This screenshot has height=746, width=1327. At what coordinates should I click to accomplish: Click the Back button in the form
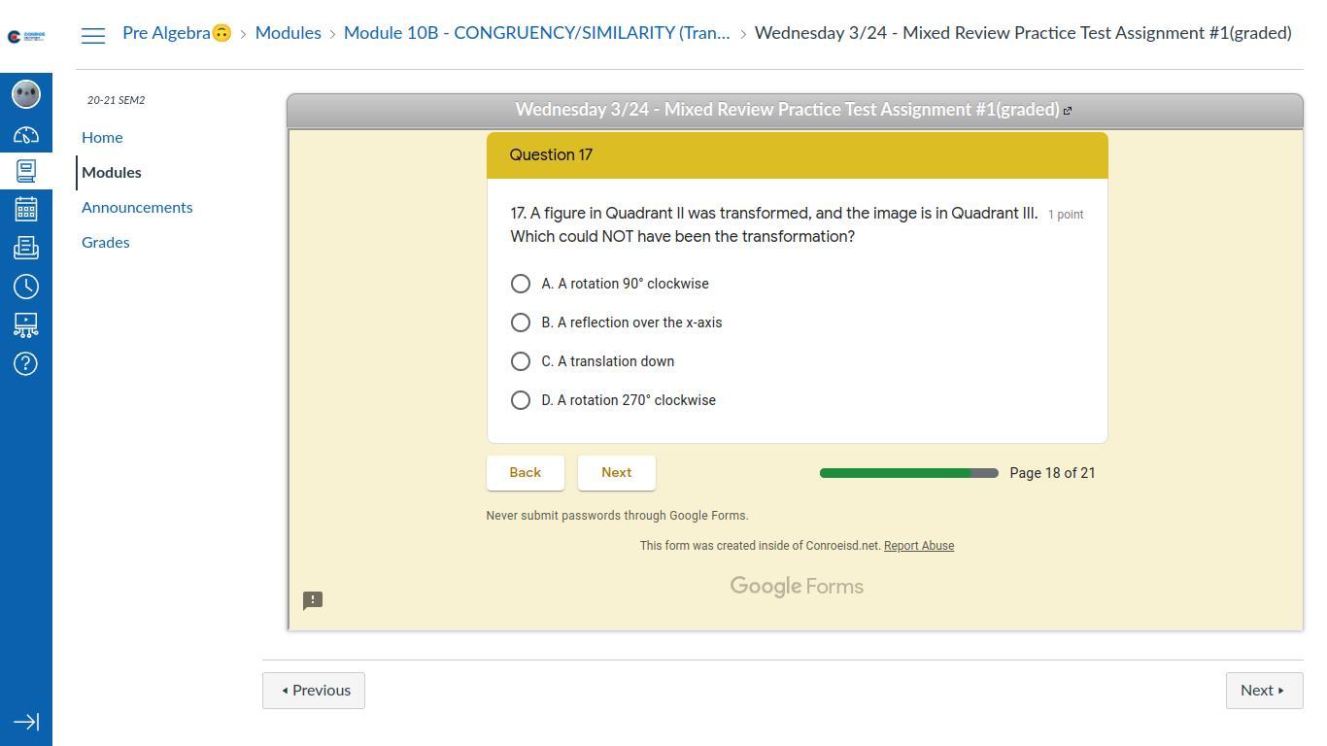tap(526, 472)
